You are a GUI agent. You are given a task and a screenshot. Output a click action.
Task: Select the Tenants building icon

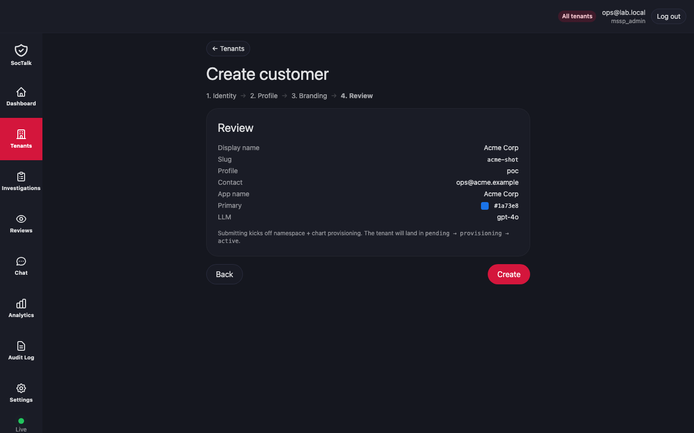coord(21,134)
